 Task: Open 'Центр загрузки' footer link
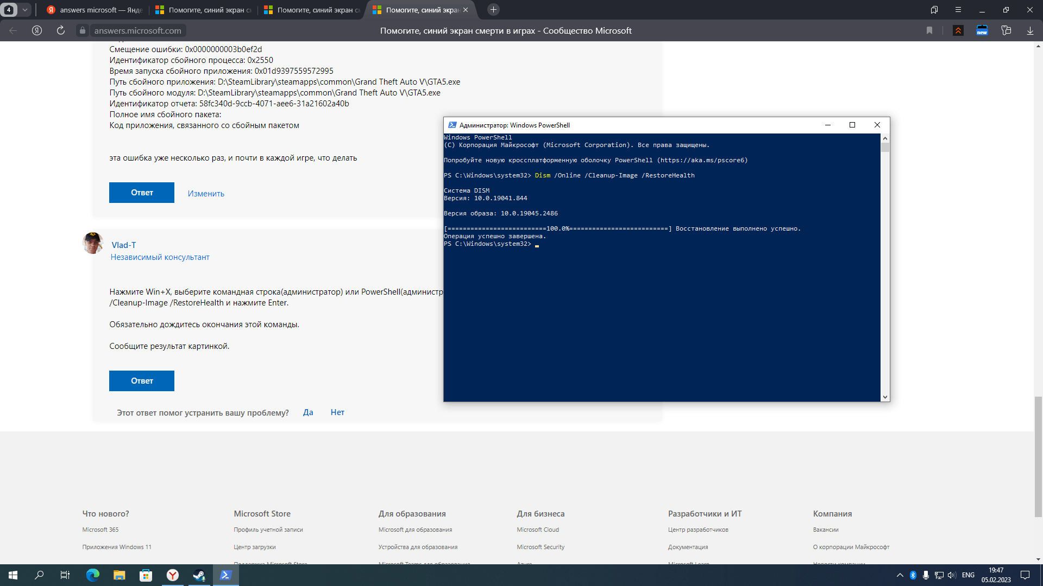[x=255, y=547]
